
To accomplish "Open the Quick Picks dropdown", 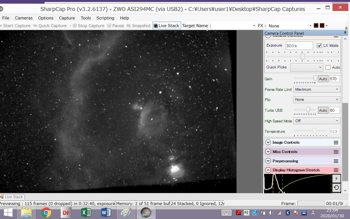I will tap(306, 67).
